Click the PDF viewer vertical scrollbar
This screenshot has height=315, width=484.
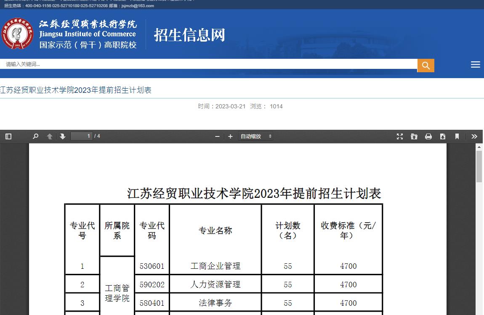point(479,166)
